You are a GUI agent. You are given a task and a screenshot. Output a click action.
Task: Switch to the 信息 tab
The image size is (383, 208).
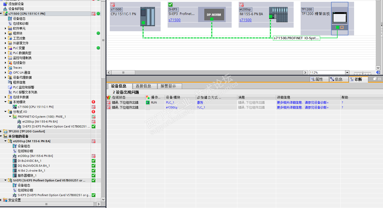339,79
